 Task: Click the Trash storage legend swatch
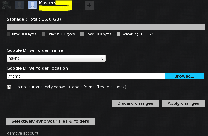point(82,34)
